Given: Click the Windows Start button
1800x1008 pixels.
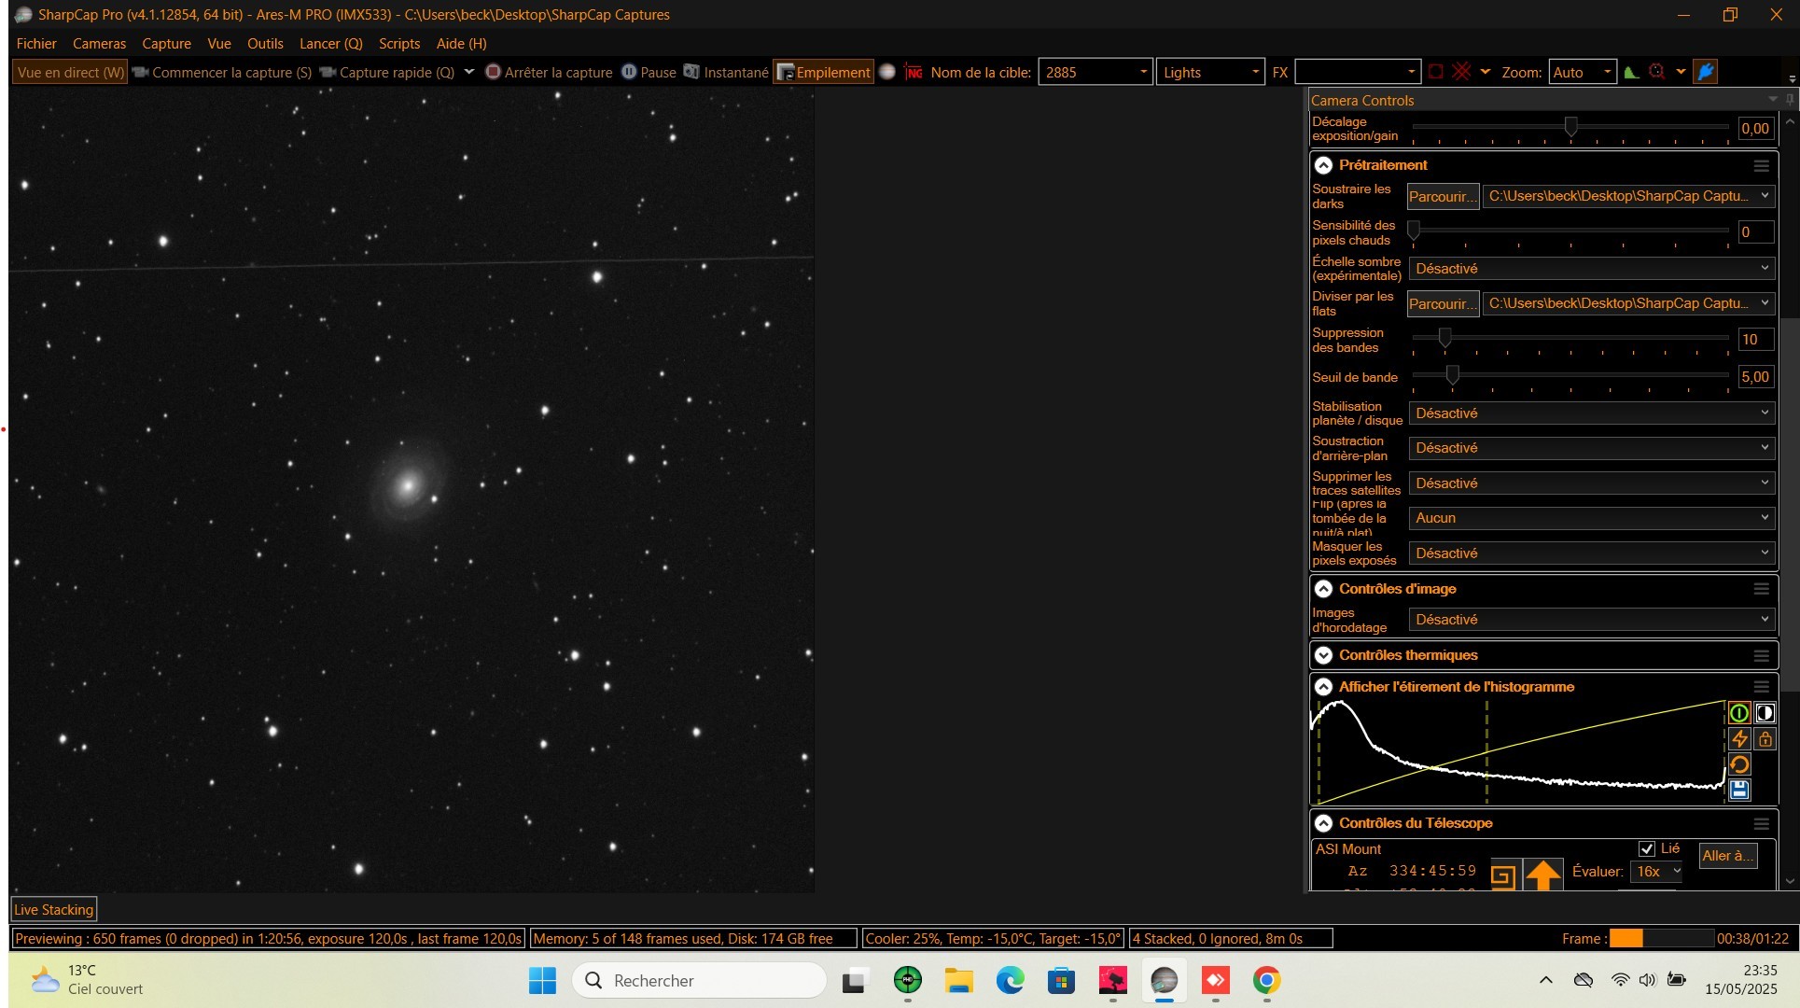Looking at the screenshot, I should [x=542, y=980].
